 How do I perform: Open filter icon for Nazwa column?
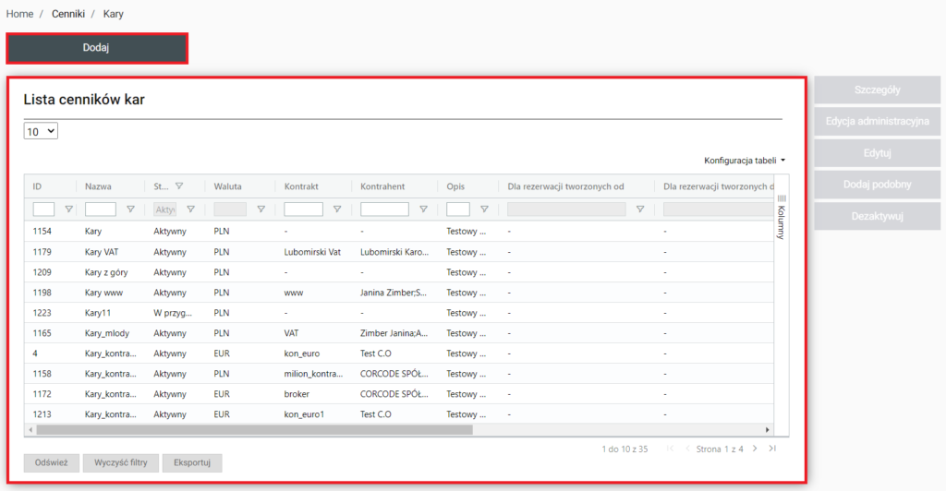pyautogui.click(x=130, y=210)
